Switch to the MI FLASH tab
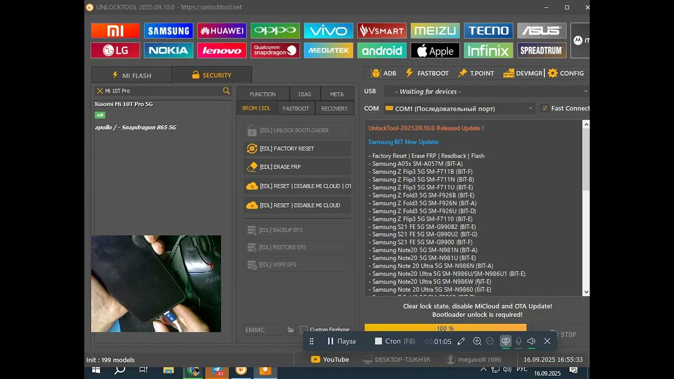The height and width of the screenshot is (379, 674). pyautogui.click(x=131, y=75)
